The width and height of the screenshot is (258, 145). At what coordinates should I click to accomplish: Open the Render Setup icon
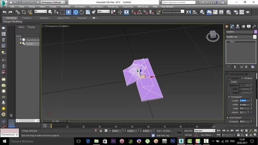click(x=235, y=12)
